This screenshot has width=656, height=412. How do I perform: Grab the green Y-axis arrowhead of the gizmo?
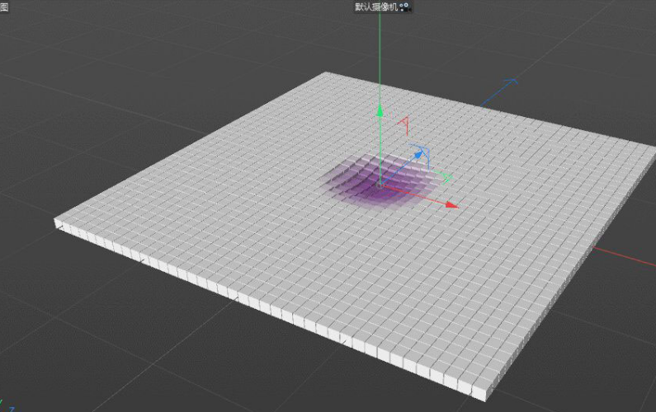(x=380, y=111)
